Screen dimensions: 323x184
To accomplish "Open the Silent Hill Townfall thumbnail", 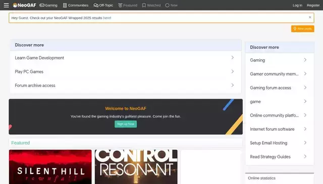I will (x=50, y=167).
